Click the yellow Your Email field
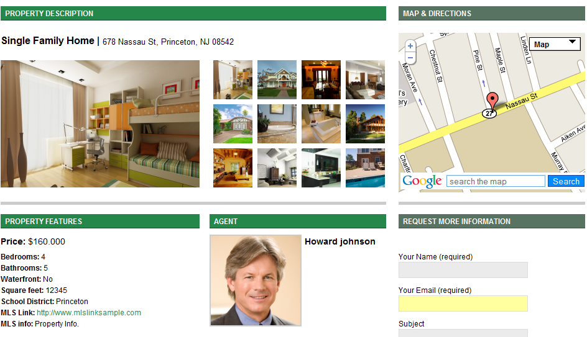 (x=463, y=303)
